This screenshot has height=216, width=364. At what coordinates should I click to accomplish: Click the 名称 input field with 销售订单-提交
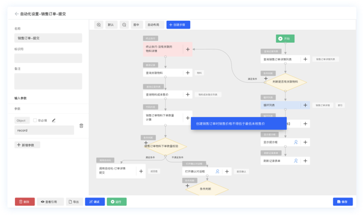pos(48,38)
